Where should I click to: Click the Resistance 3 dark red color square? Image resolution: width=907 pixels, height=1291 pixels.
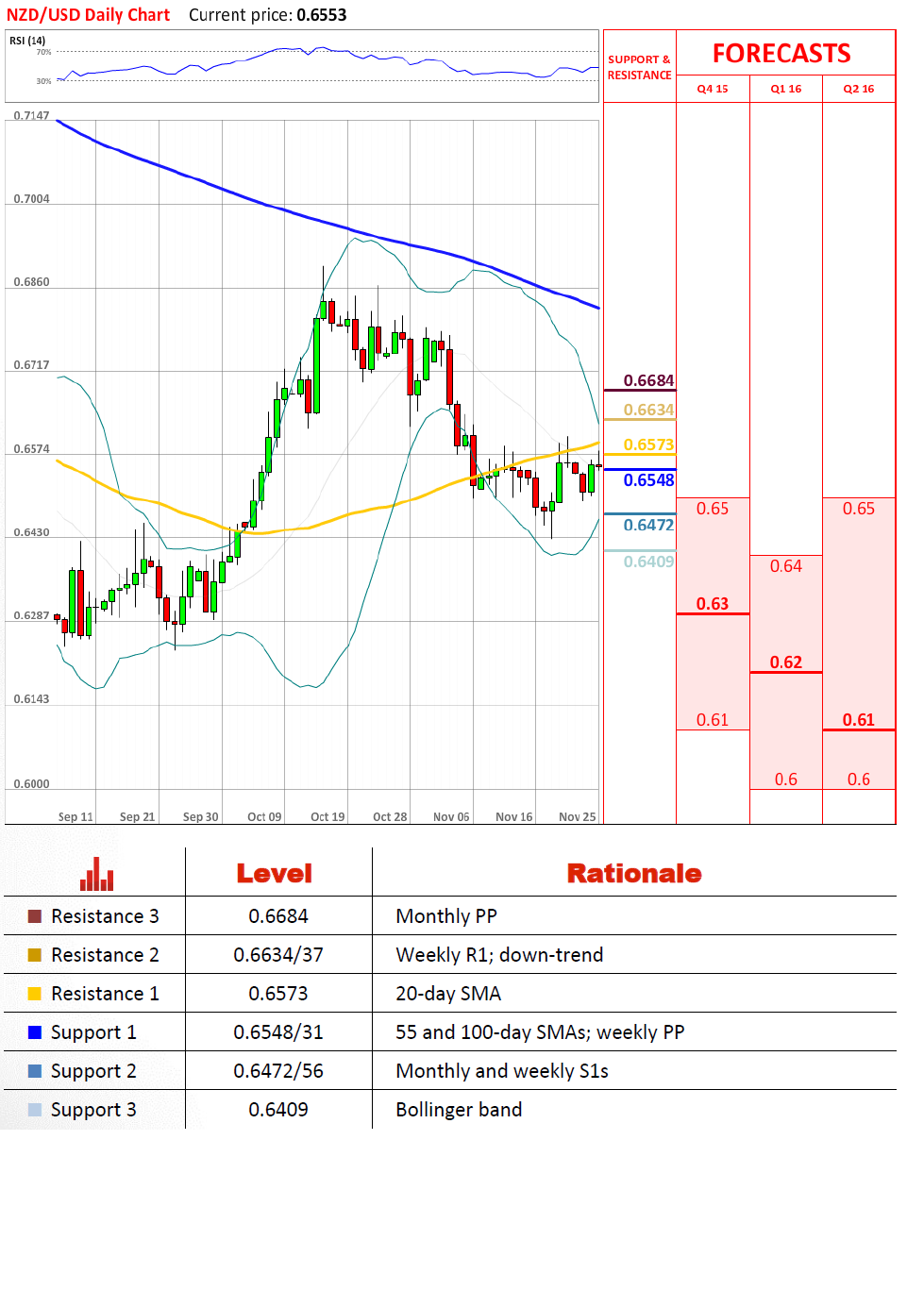tap(35, 916)
